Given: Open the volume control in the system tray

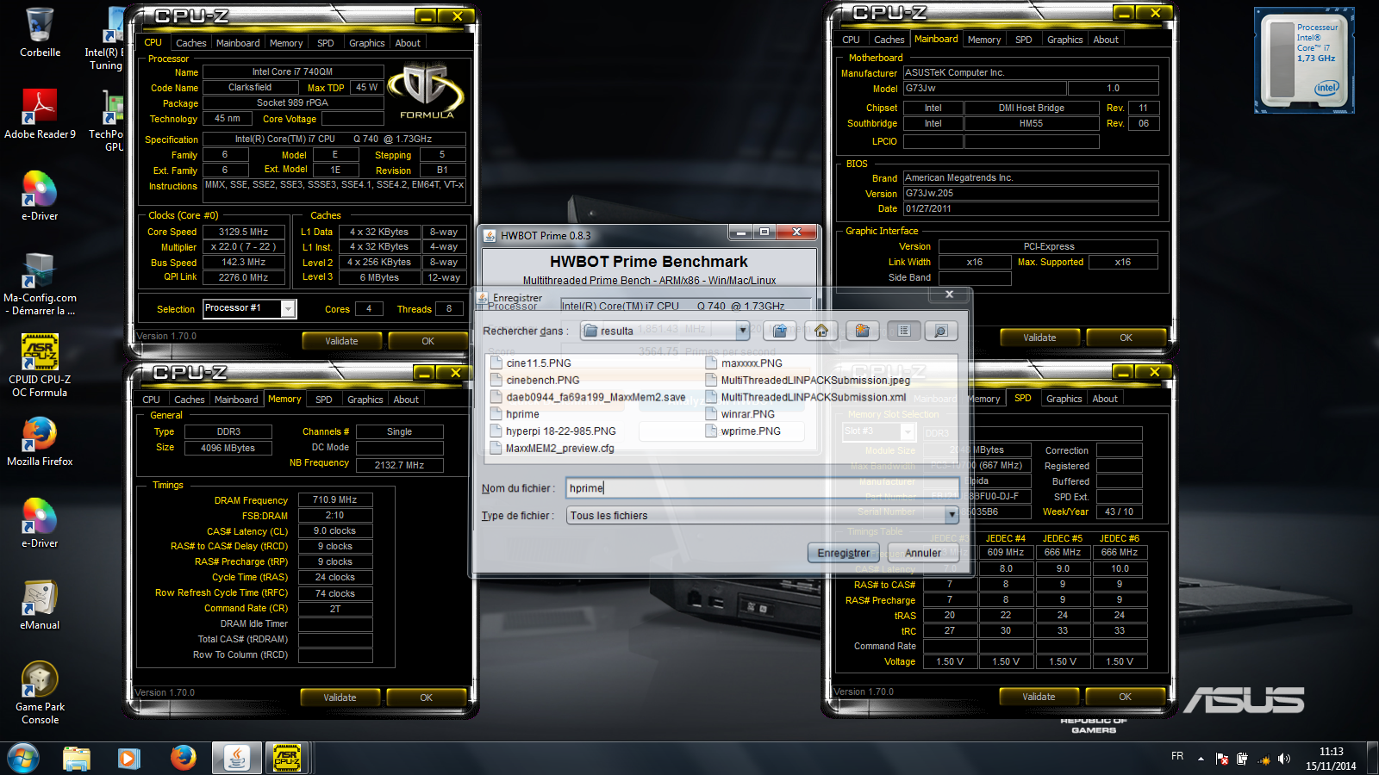Looking at the screenshot, I should (x=1284, y=759).
